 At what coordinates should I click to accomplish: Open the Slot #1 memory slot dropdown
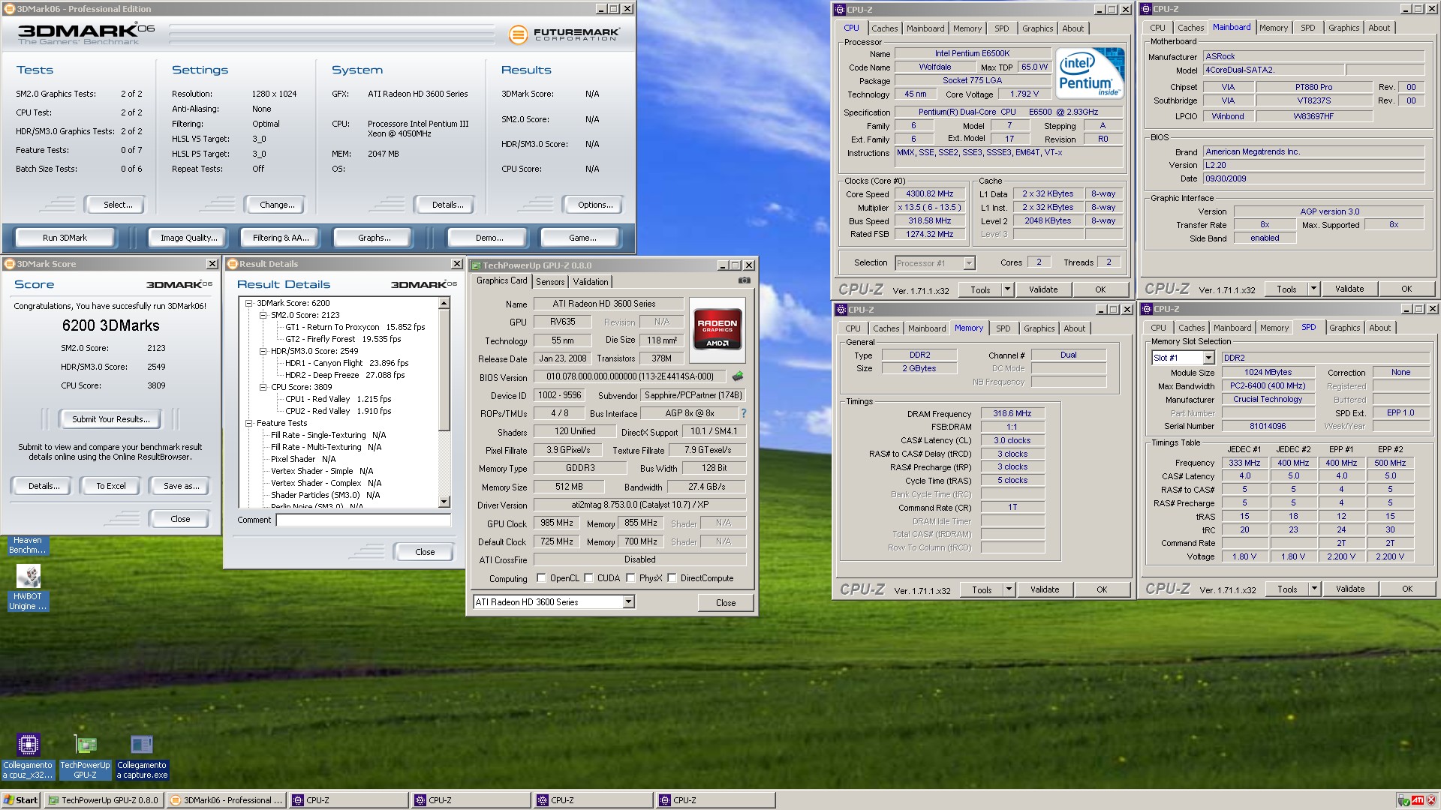pyautogui.click(x=1208, y=358)
